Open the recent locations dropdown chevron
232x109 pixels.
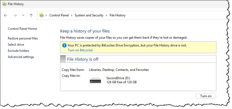point(23,15)
